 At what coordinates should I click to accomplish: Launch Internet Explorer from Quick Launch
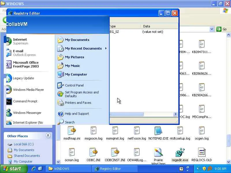pos(34,169)
